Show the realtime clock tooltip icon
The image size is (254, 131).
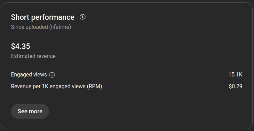[82, 17]
